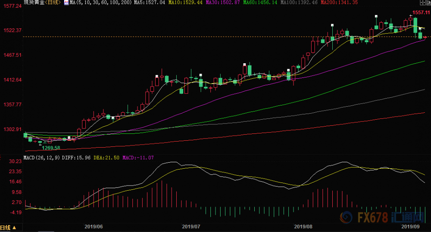Click the white info marker on early-August peak candle
This screenshot has width=431, height=232.
(x=332, y=25)
